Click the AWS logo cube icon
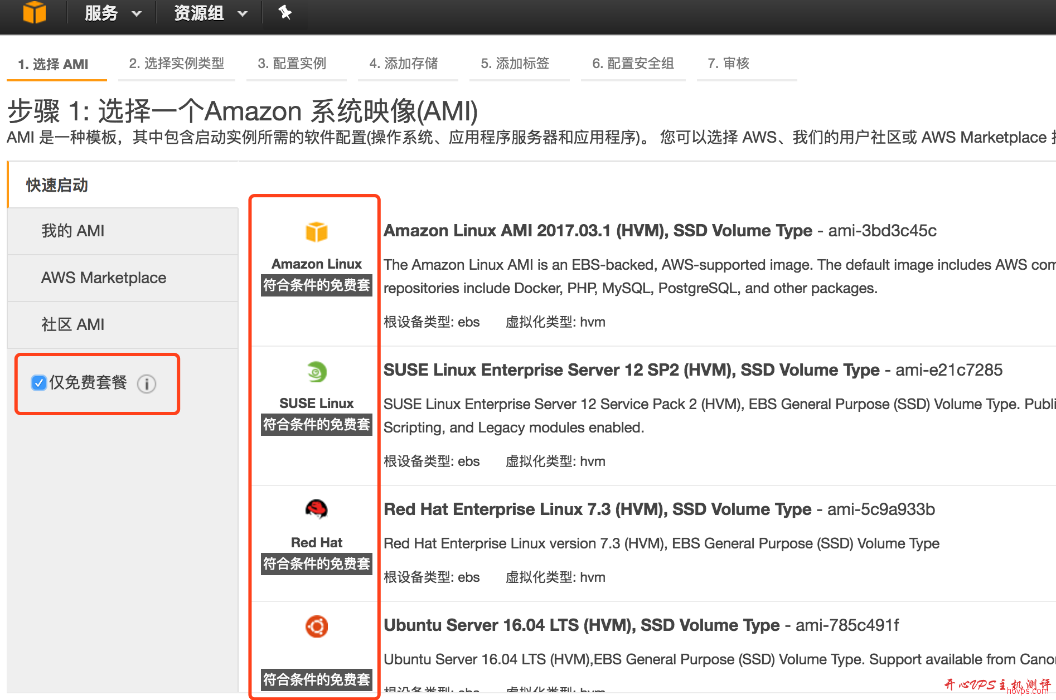1056x700 pixels. 35,12
